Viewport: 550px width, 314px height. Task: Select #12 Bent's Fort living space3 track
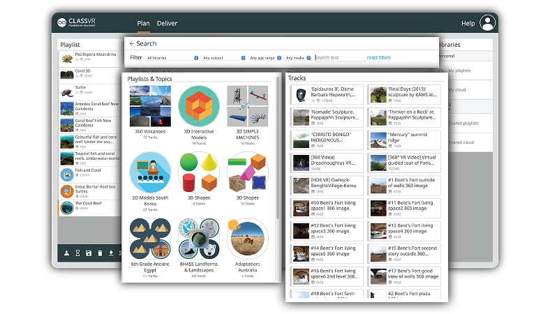(327, 231)
